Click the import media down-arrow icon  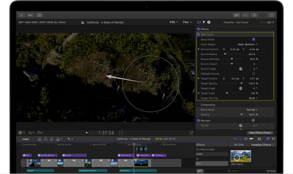pyautogui.click(x=22, y=15)
